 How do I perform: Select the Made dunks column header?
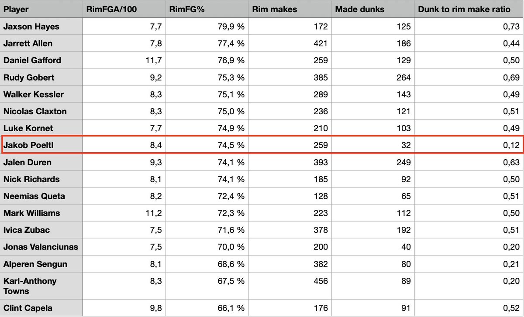click(x=373, y=9)
